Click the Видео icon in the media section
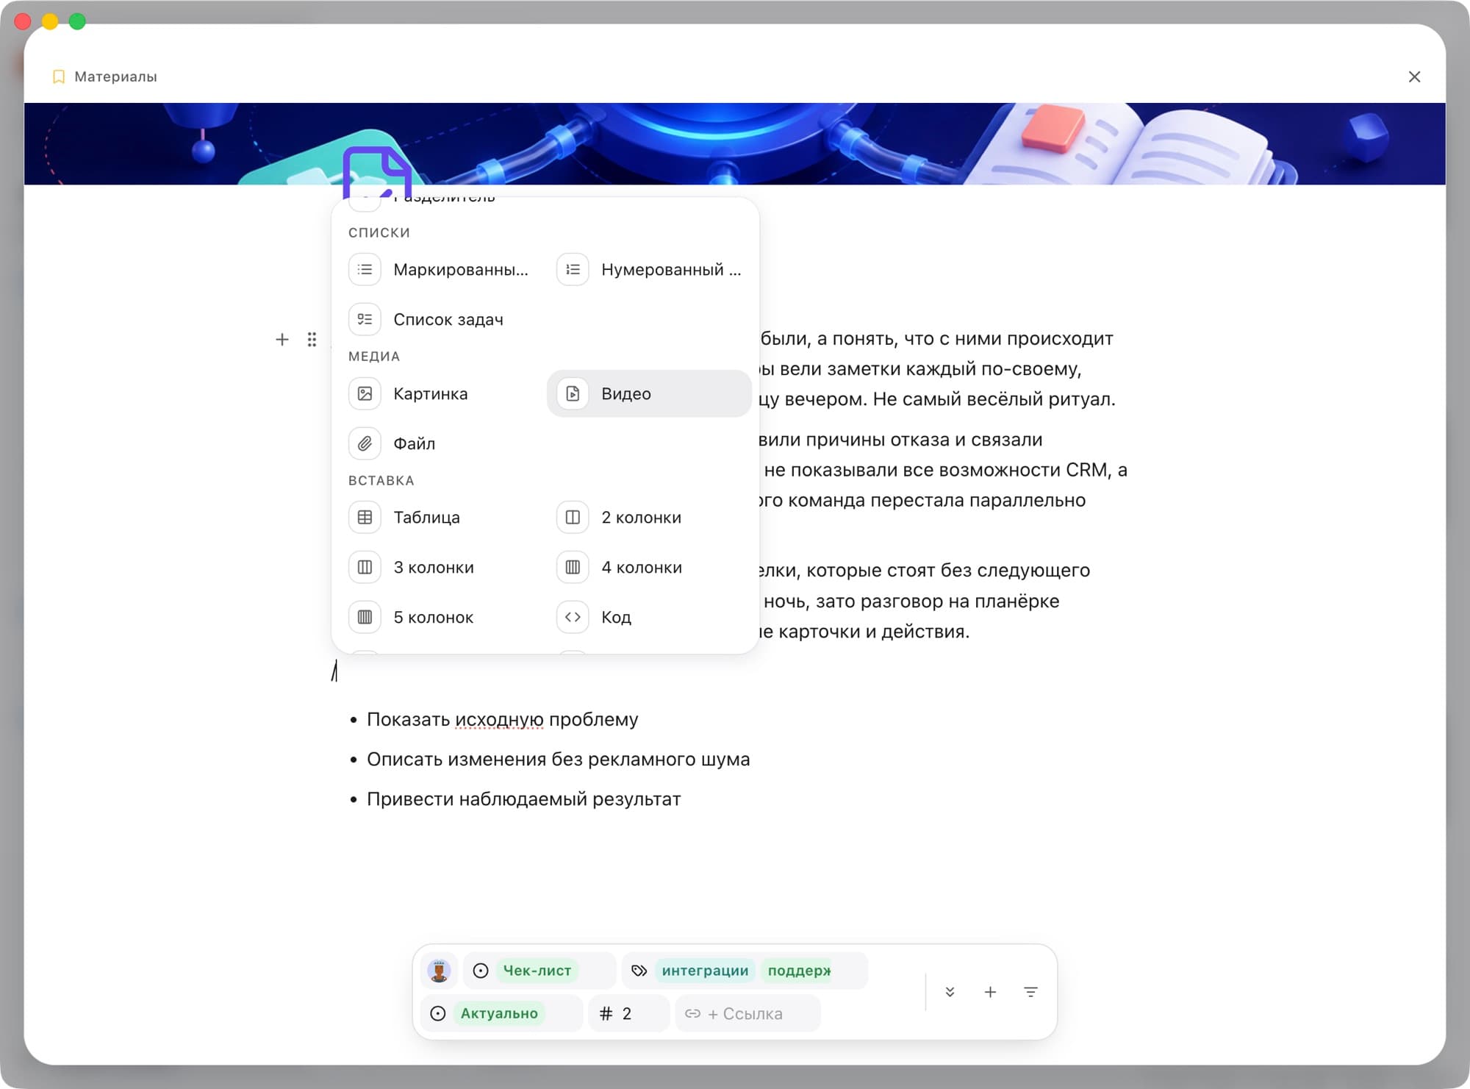This screenshot has height=1089, width=1470. (x=573, y=393)
